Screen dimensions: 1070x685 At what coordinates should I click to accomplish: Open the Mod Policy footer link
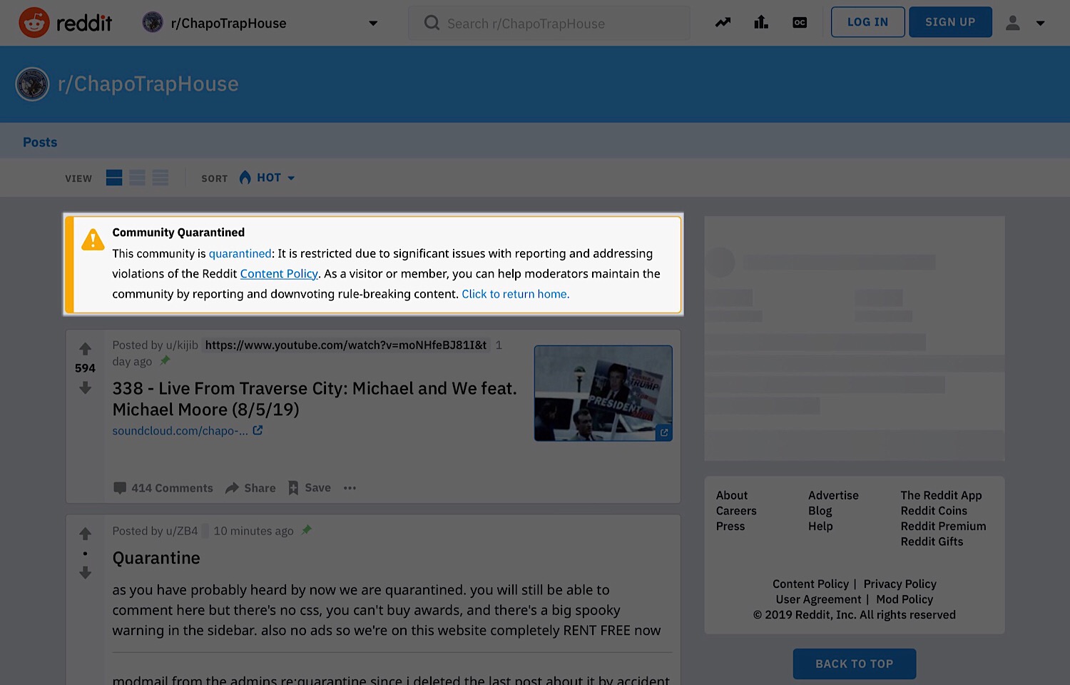click(x=905, y=600)
